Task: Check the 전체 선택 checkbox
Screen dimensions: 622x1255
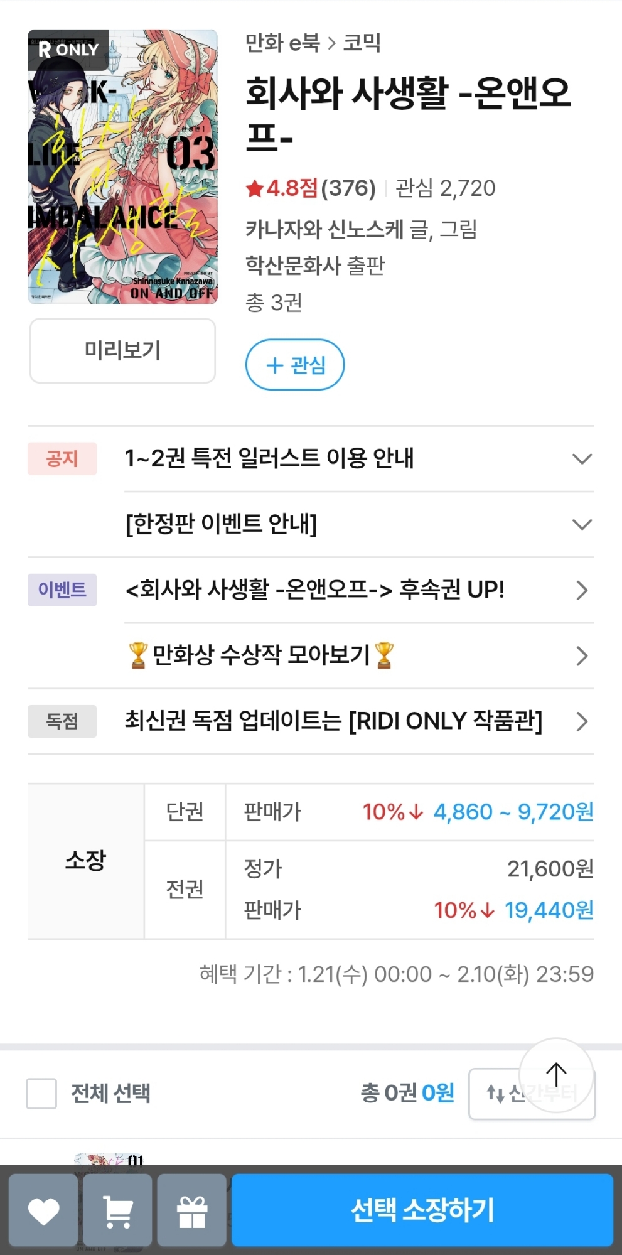Action: pos(41,1094)
